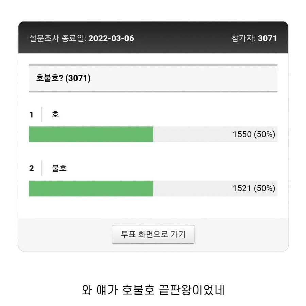Click the 1550 (50%) vote count
This screenshot has height=306, width=306.
[254, 134]
